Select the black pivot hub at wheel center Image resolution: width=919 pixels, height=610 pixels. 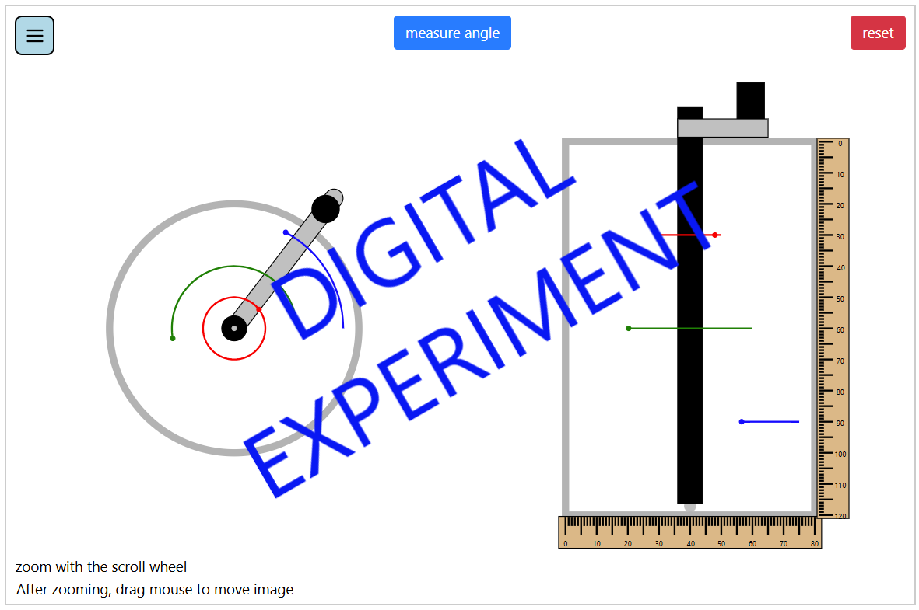click(x=234, y=328)
